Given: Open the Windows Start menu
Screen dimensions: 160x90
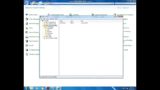Looking at the screenshot, I should 26,88.
